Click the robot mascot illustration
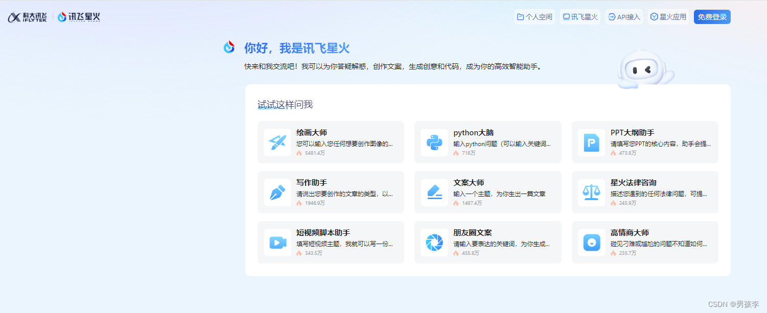The width and height of the screenshot is (767, 313). pos(645,69)
